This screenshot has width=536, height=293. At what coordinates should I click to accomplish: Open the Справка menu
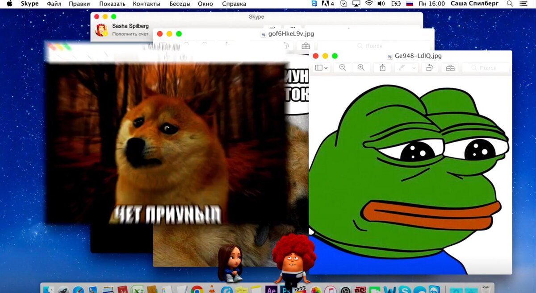point(234,4)
